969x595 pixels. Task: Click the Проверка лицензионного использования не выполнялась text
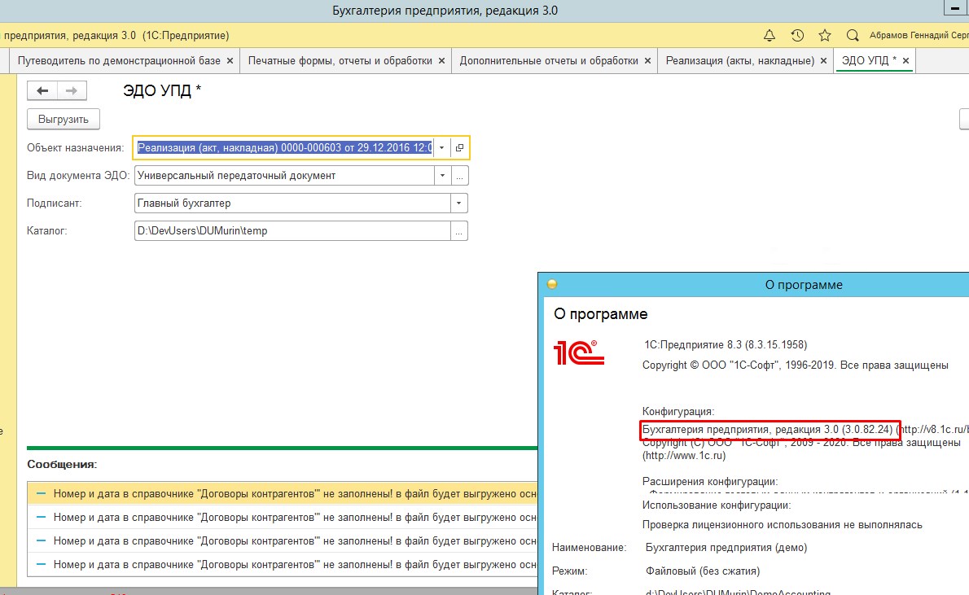(783, 524)
